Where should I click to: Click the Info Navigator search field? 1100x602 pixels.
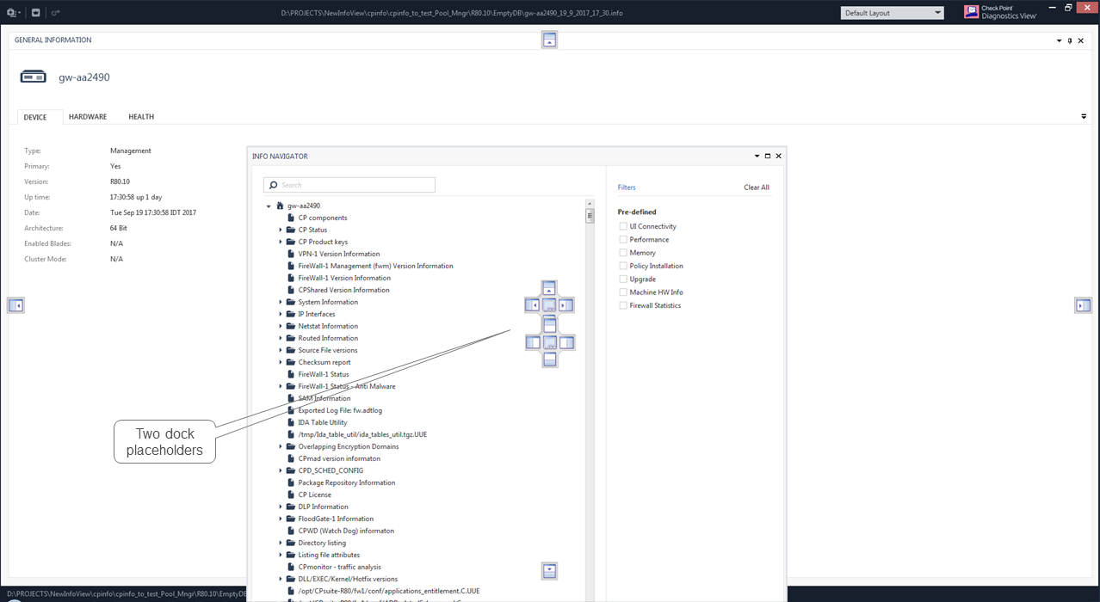[x=349, y=185]
